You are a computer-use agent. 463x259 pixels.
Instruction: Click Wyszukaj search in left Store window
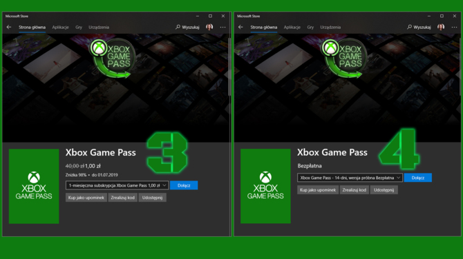187,27
